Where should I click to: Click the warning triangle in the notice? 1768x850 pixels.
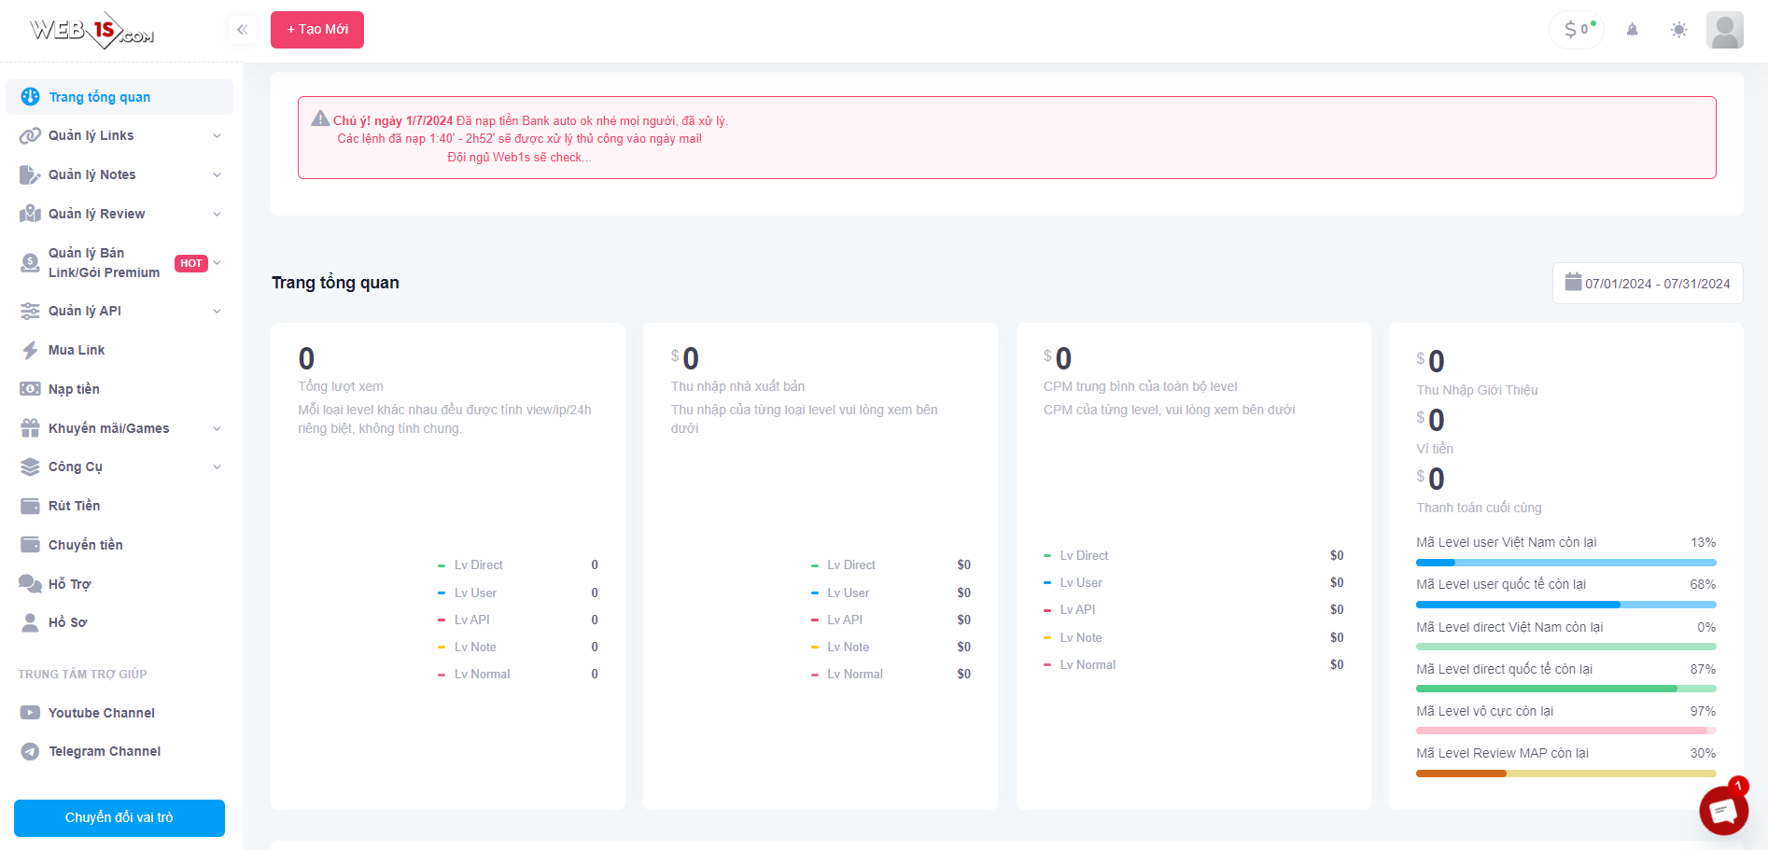[x=320, y=118]
